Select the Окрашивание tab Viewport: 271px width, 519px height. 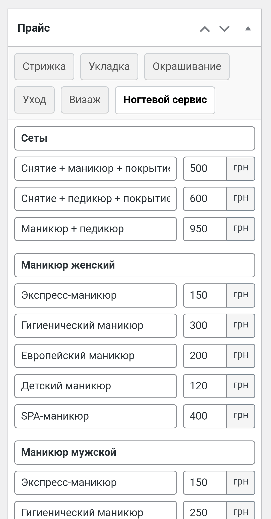pyautogui.click(x=187, y=67)
